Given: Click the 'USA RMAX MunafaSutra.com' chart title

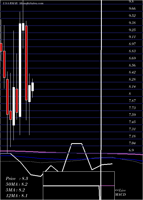Looking at the screenshot, I should point(23,3).
